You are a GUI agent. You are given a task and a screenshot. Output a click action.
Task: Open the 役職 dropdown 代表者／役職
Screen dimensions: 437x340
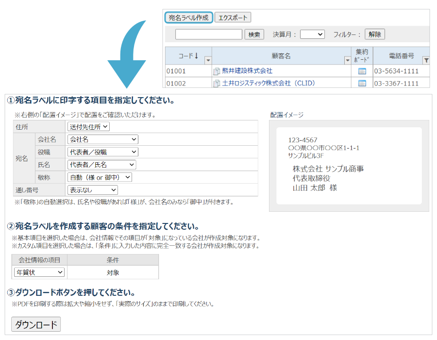(102, 152)
